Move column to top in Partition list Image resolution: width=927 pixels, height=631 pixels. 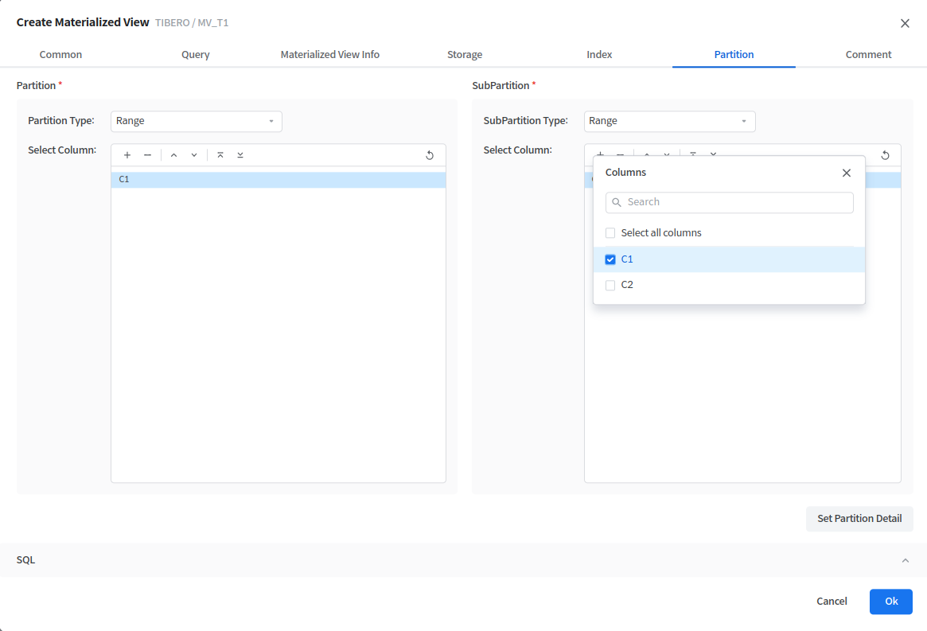coord(220,155)
